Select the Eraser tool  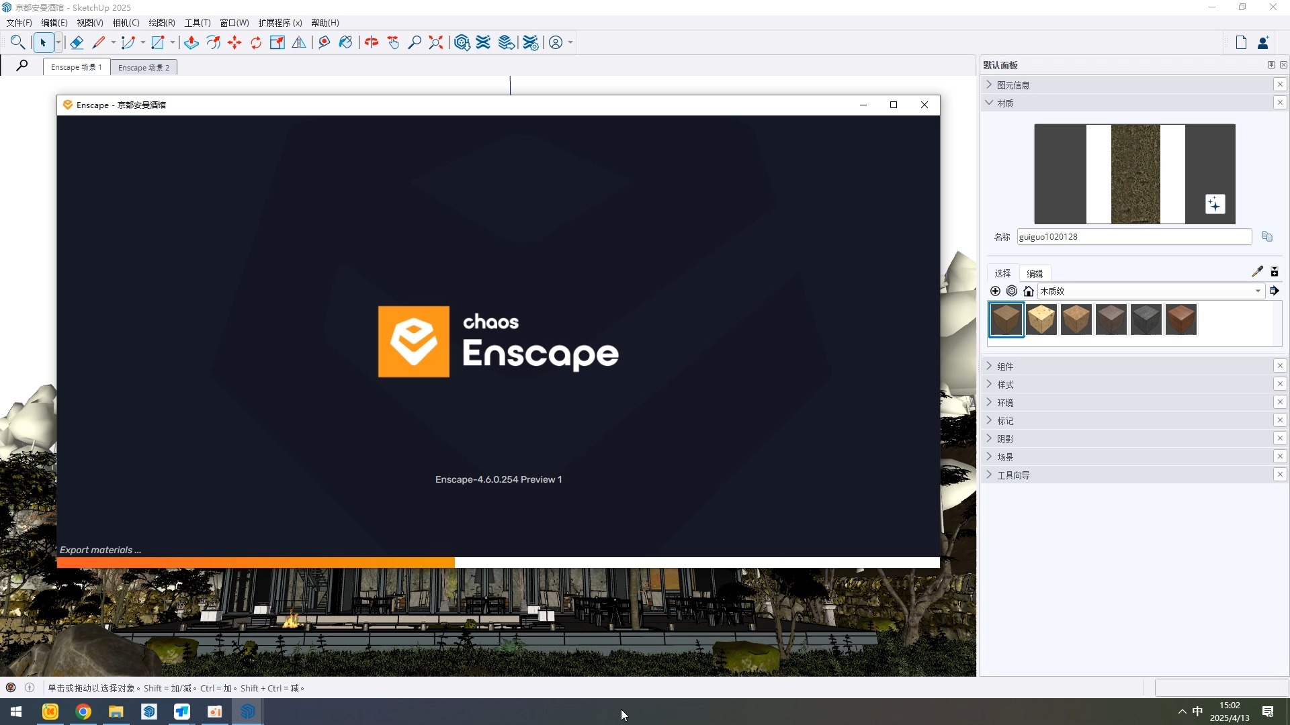pyautogui.click(x=77, y=42)
